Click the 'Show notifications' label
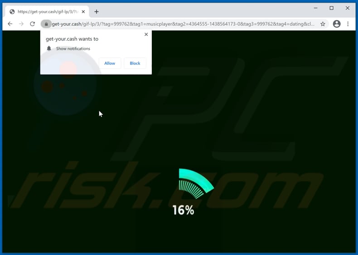358x255 pixels. pyautogui.click(x=73, y=49)
